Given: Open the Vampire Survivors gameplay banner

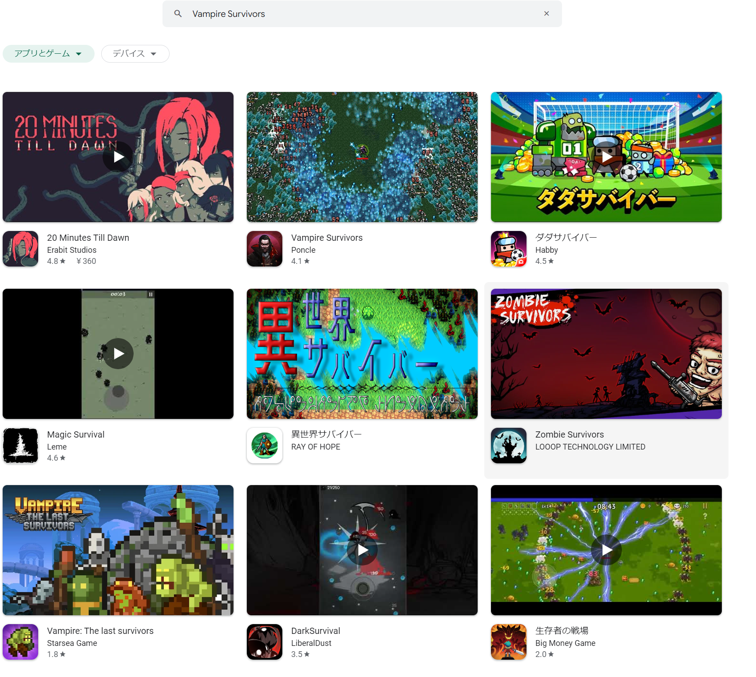Looking at the screenshot, I should pyautogui.click(x=362, y=157).
